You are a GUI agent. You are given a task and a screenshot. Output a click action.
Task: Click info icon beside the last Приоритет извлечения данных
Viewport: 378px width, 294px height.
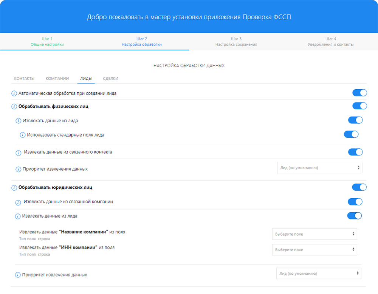tap(18, 275)
